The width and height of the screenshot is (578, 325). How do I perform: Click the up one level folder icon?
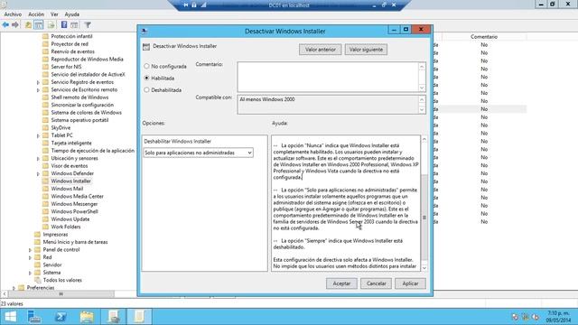[x=28, y=25]
